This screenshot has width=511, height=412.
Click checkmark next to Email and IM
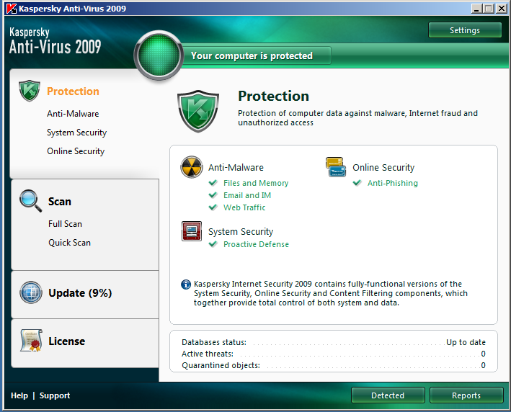click(213, 195)
